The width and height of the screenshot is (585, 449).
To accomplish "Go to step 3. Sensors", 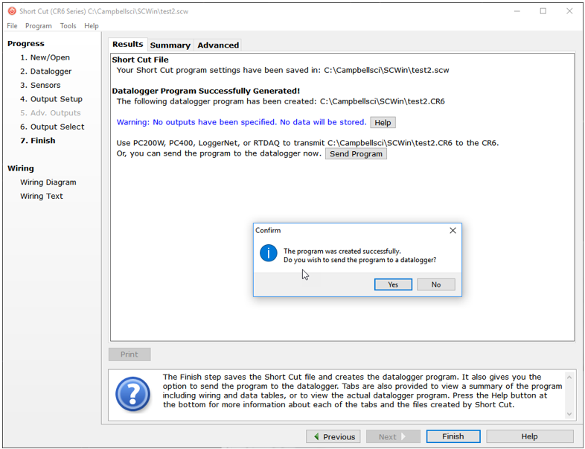I will (x=40, y=85).
